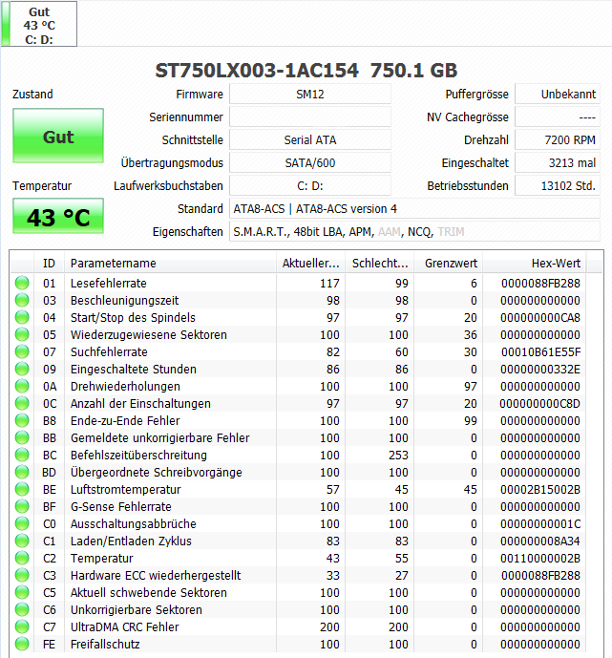The height and width of the screenshot is (658, 612).
Task: Click status icon for Freifallschutz row
Action: [x=22, y=644]
